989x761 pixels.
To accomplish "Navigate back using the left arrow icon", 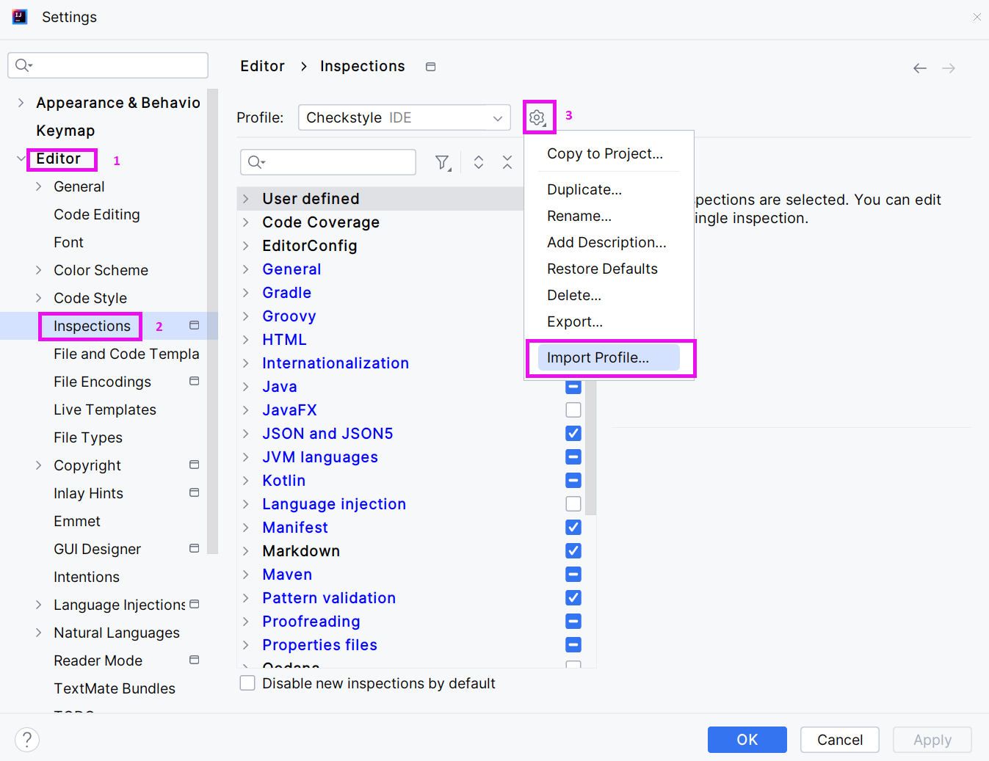I will pos(920,68).
